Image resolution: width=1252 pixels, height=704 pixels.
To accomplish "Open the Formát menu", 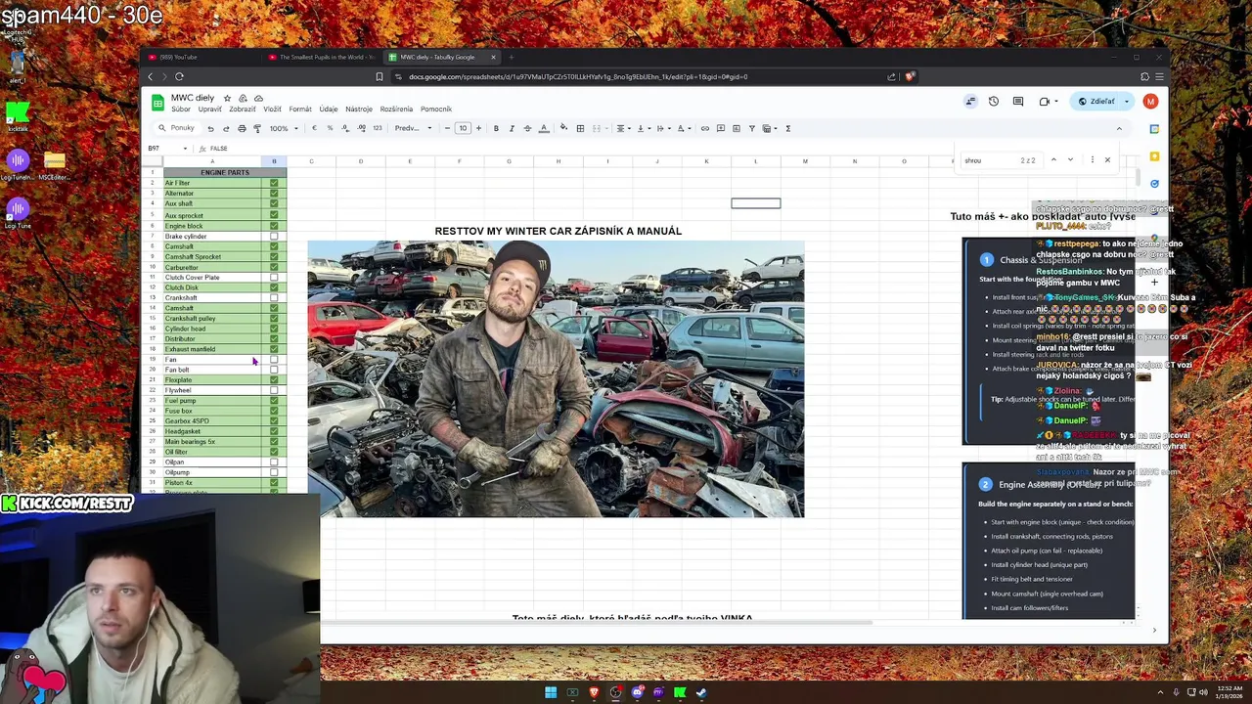I will coord(300,110).
